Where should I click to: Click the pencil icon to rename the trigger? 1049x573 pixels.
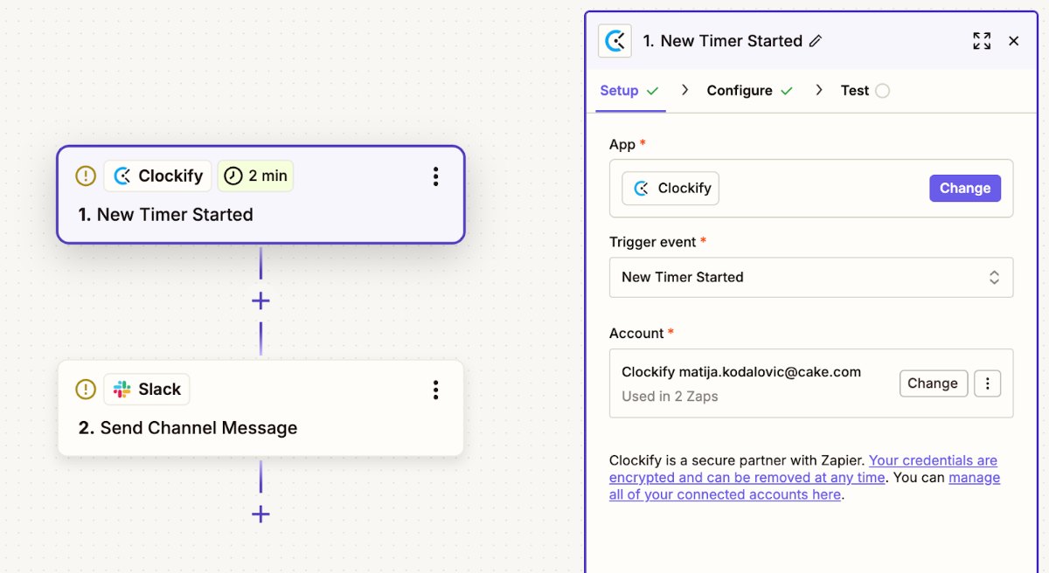click(x=816, y=40)
